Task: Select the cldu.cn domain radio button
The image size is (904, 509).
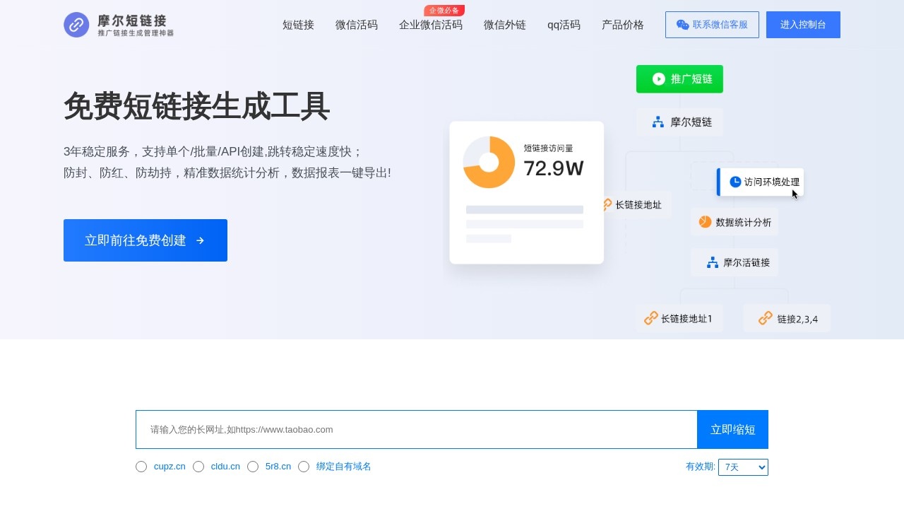Action: click(x=198, y=467)
